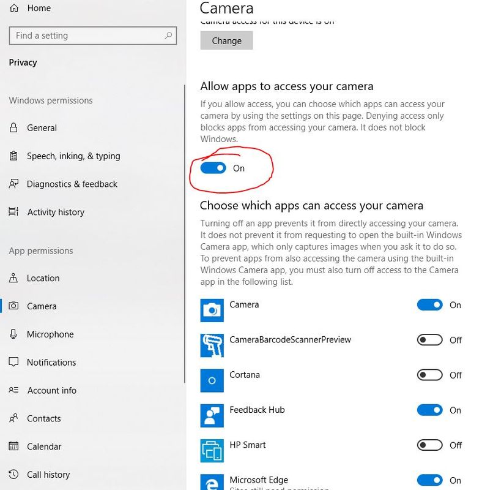Click the Calendar icon in sidebar
The height and width of the screenshot is (490, 482).
13,446
